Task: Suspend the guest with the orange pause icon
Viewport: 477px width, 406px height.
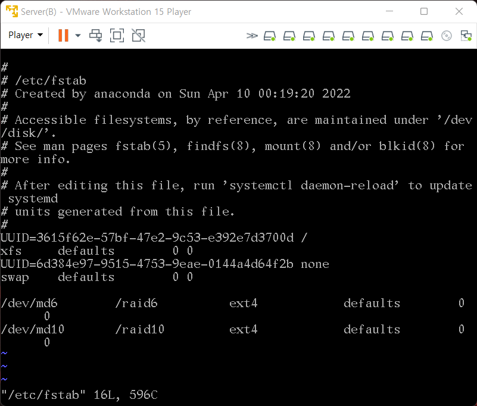Action: [x=63, y=35]
